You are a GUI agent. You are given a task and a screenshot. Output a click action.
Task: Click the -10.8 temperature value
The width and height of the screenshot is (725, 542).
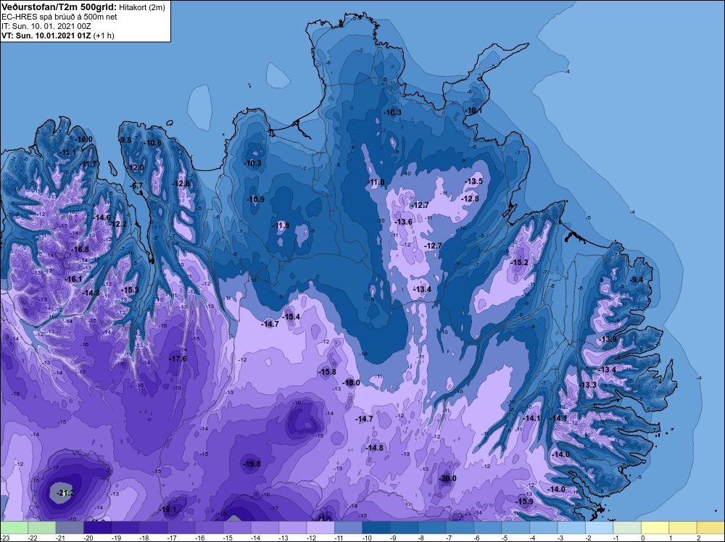click(x=153, y=143)
